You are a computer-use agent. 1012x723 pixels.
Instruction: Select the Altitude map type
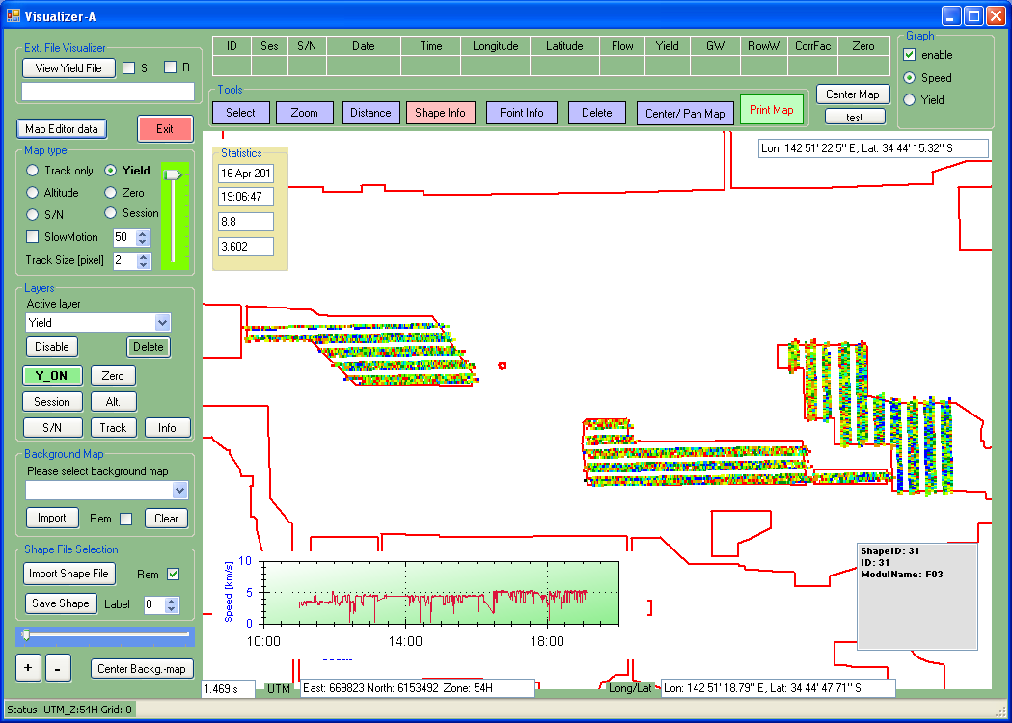[33, 193]
